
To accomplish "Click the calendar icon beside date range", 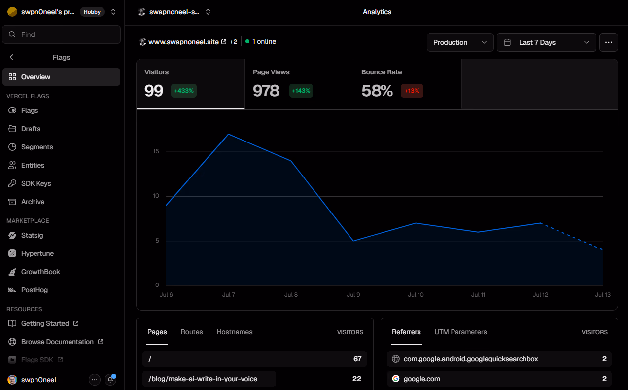I will [506, 42].
